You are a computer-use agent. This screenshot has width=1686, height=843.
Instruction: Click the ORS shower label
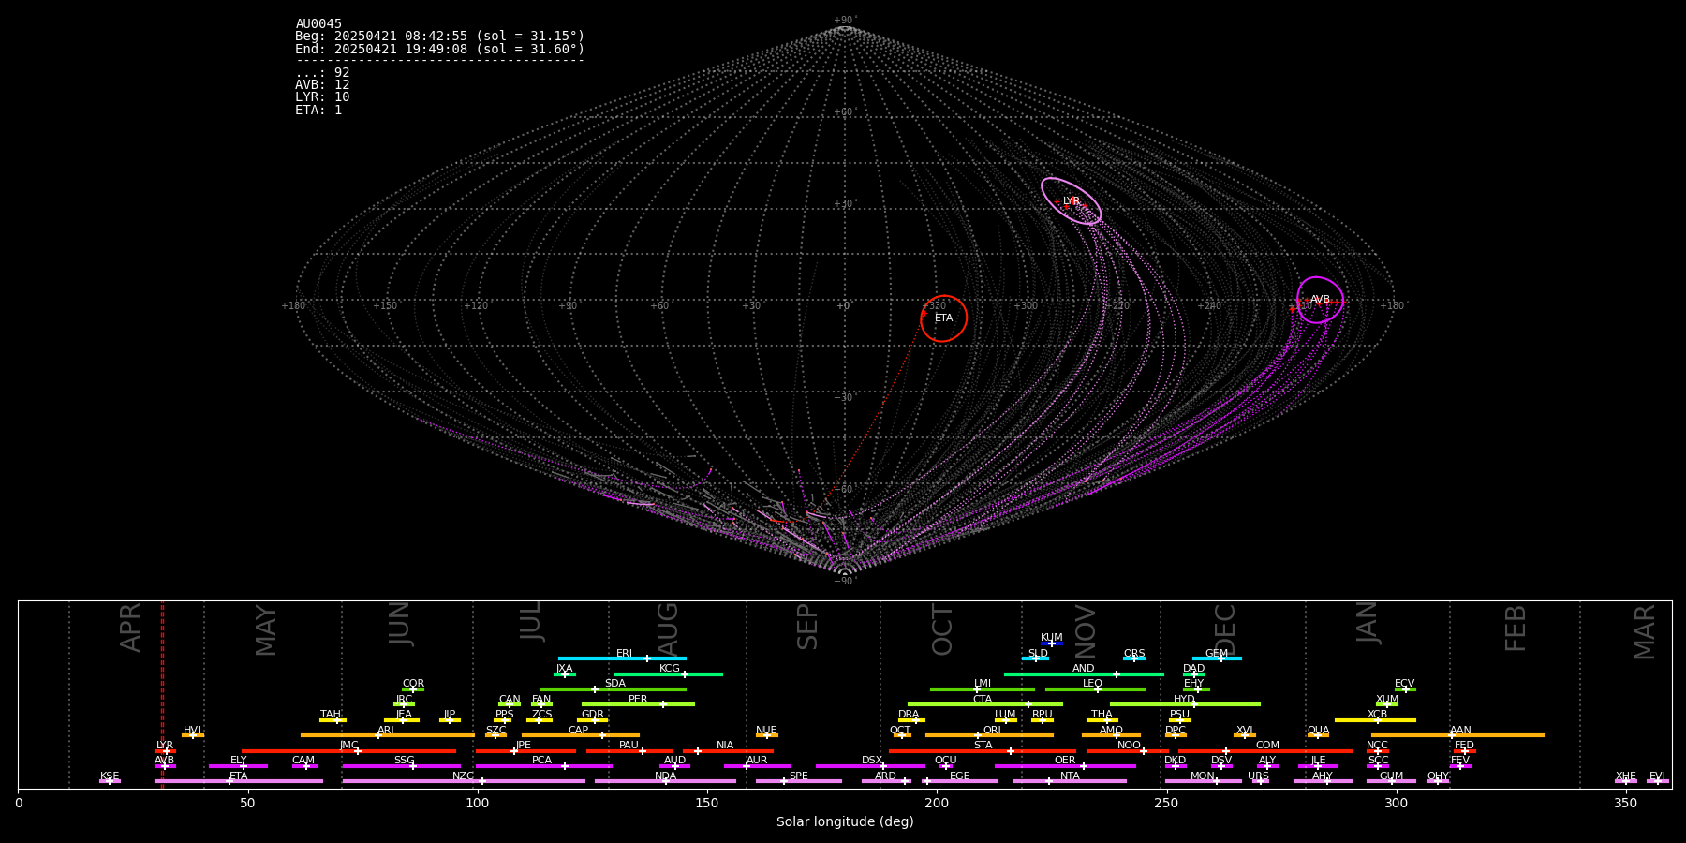1133,654
